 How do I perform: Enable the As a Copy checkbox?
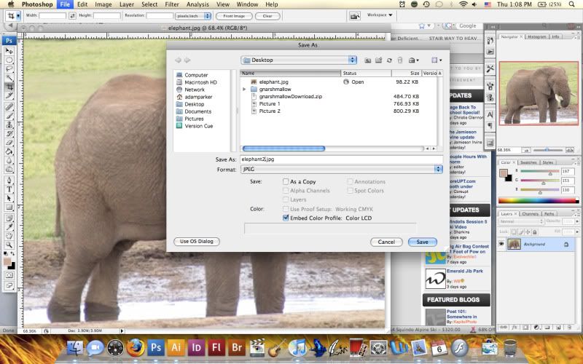pyautogui.click(x=286, y=181)
